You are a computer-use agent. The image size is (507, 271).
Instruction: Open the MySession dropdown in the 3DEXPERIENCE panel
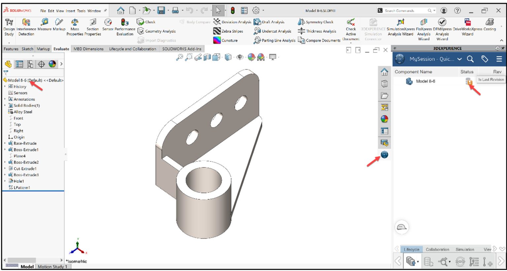pyautogui.click(x=459, y=59)
